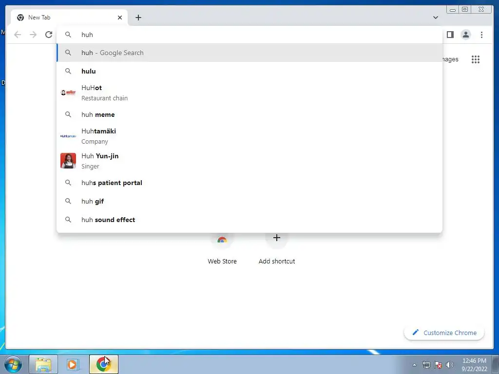Click the Action Center flag icon

point(438,365)
